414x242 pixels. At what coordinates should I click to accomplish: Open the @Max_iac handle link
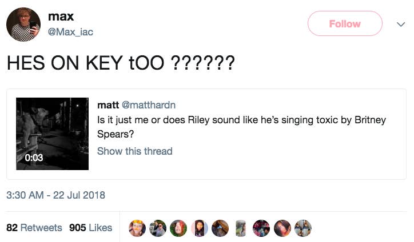pyautogui.click(x=70, y=32)
